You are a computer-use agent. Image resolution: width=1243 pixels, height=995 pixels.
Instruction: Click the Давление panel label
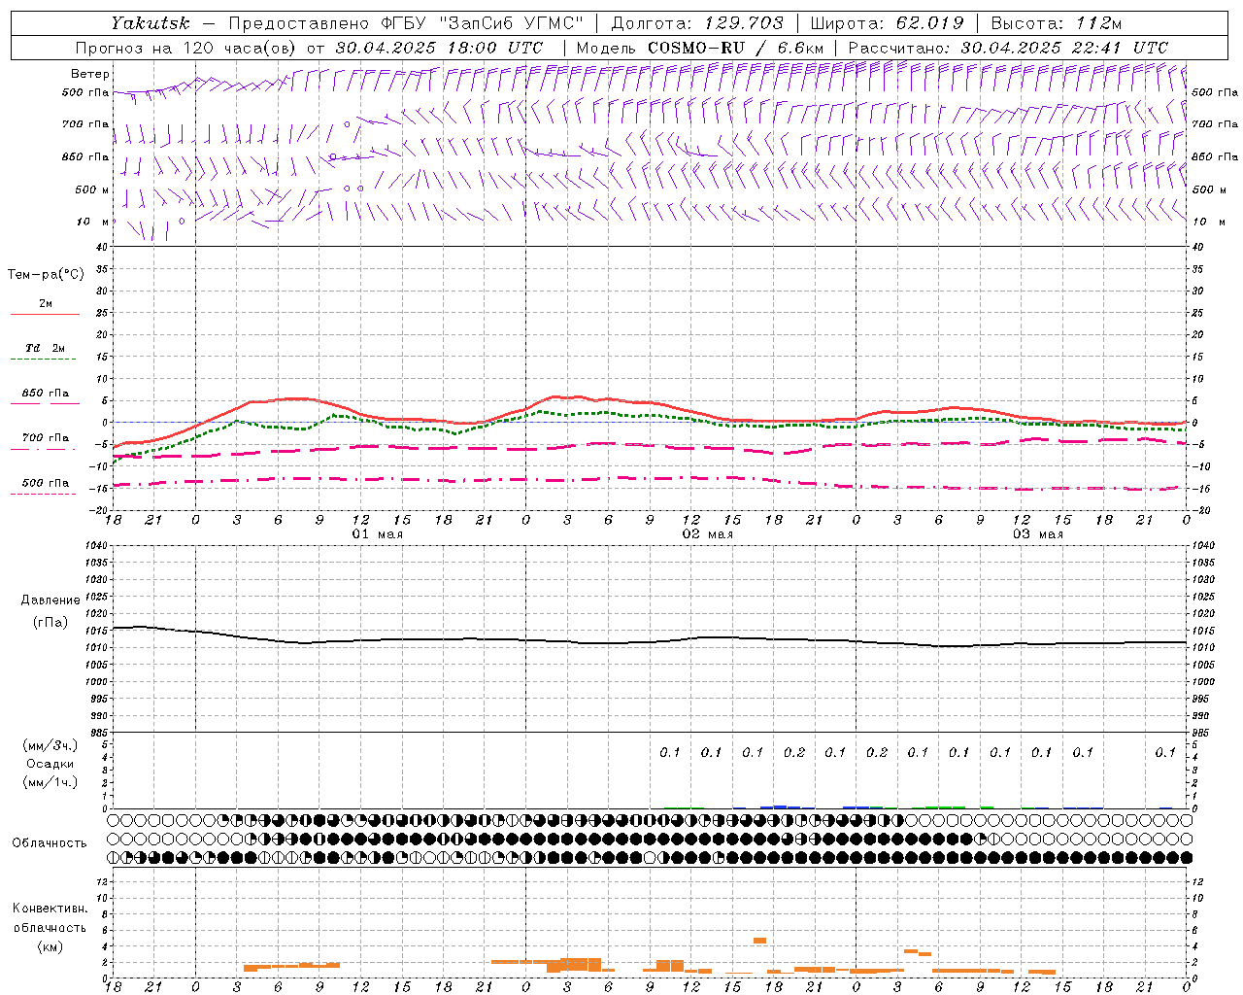click(50, 600)
